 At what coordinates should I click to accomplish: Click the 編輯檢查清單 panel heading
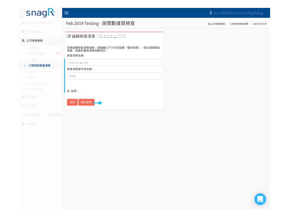pos(96,36)
